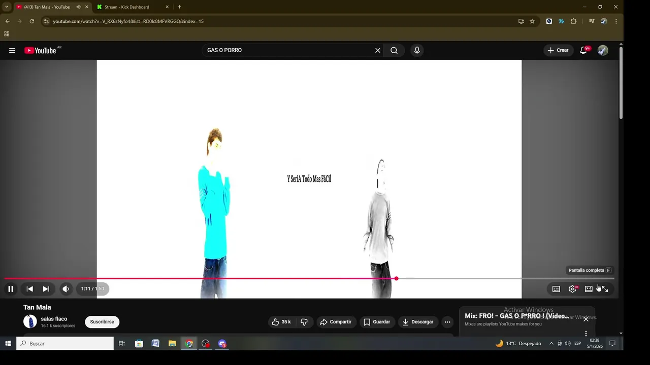
Task: Skip to the next video
Action: click(x=46, y=289)
